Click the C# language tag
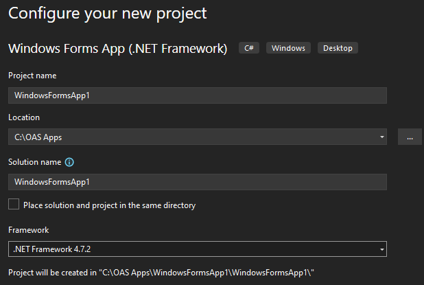This screenshot has height=285, width=424. coord(248,48)
